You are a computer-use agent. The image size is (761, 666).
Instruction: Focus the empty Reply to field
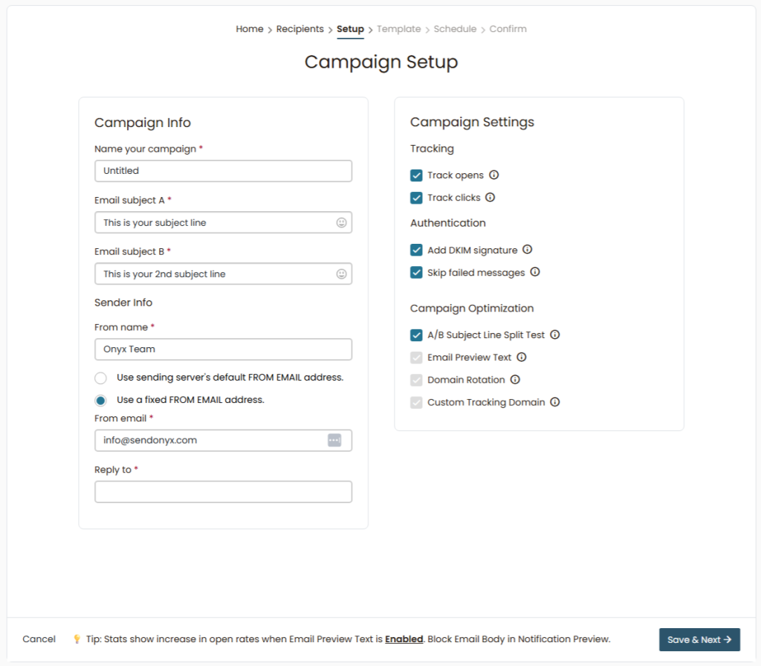pyautogui.click(x=223, y=492)
